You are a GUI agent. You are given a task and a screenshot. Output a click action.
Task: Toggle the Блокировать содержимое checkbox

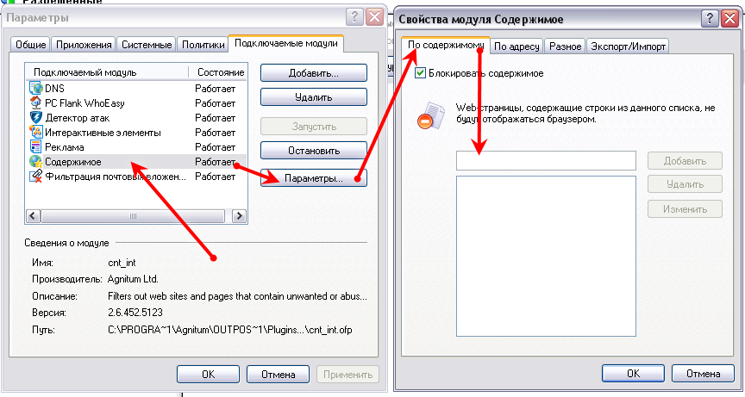pos(420,73)
